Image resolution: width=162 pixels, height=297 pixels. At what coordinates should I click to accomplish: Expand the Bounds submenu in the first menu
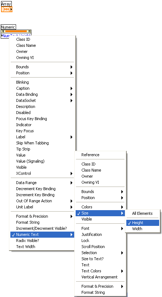(42, 67)
